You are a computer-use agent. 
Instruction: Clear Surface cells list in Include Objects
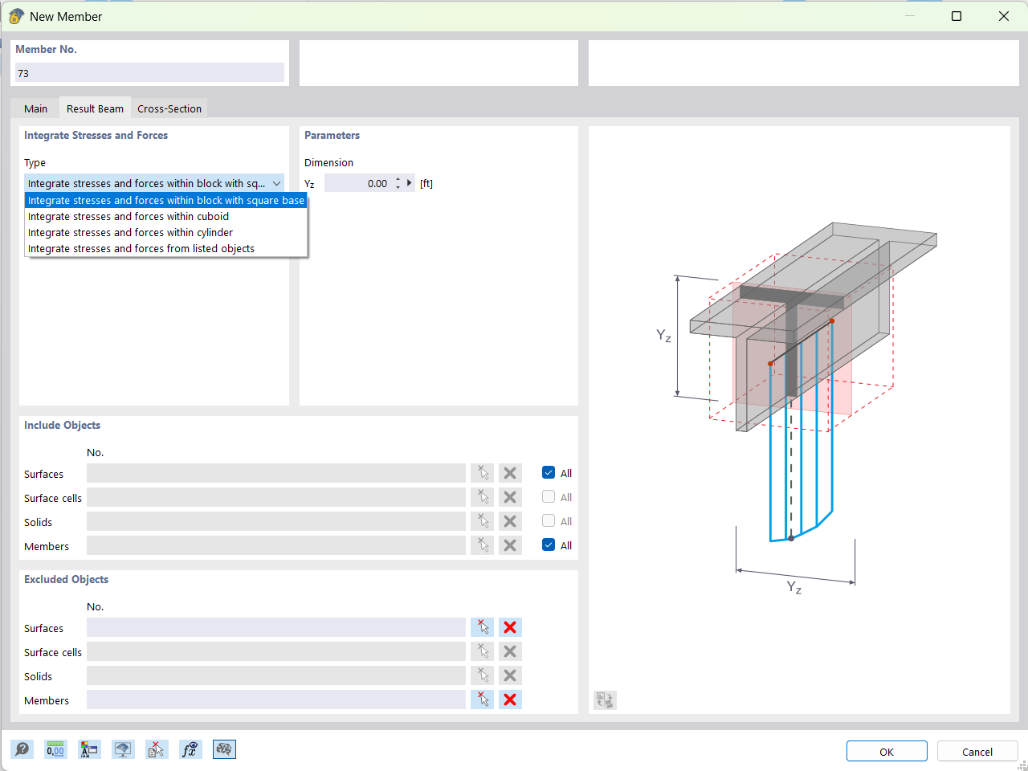tap(510, 497)
